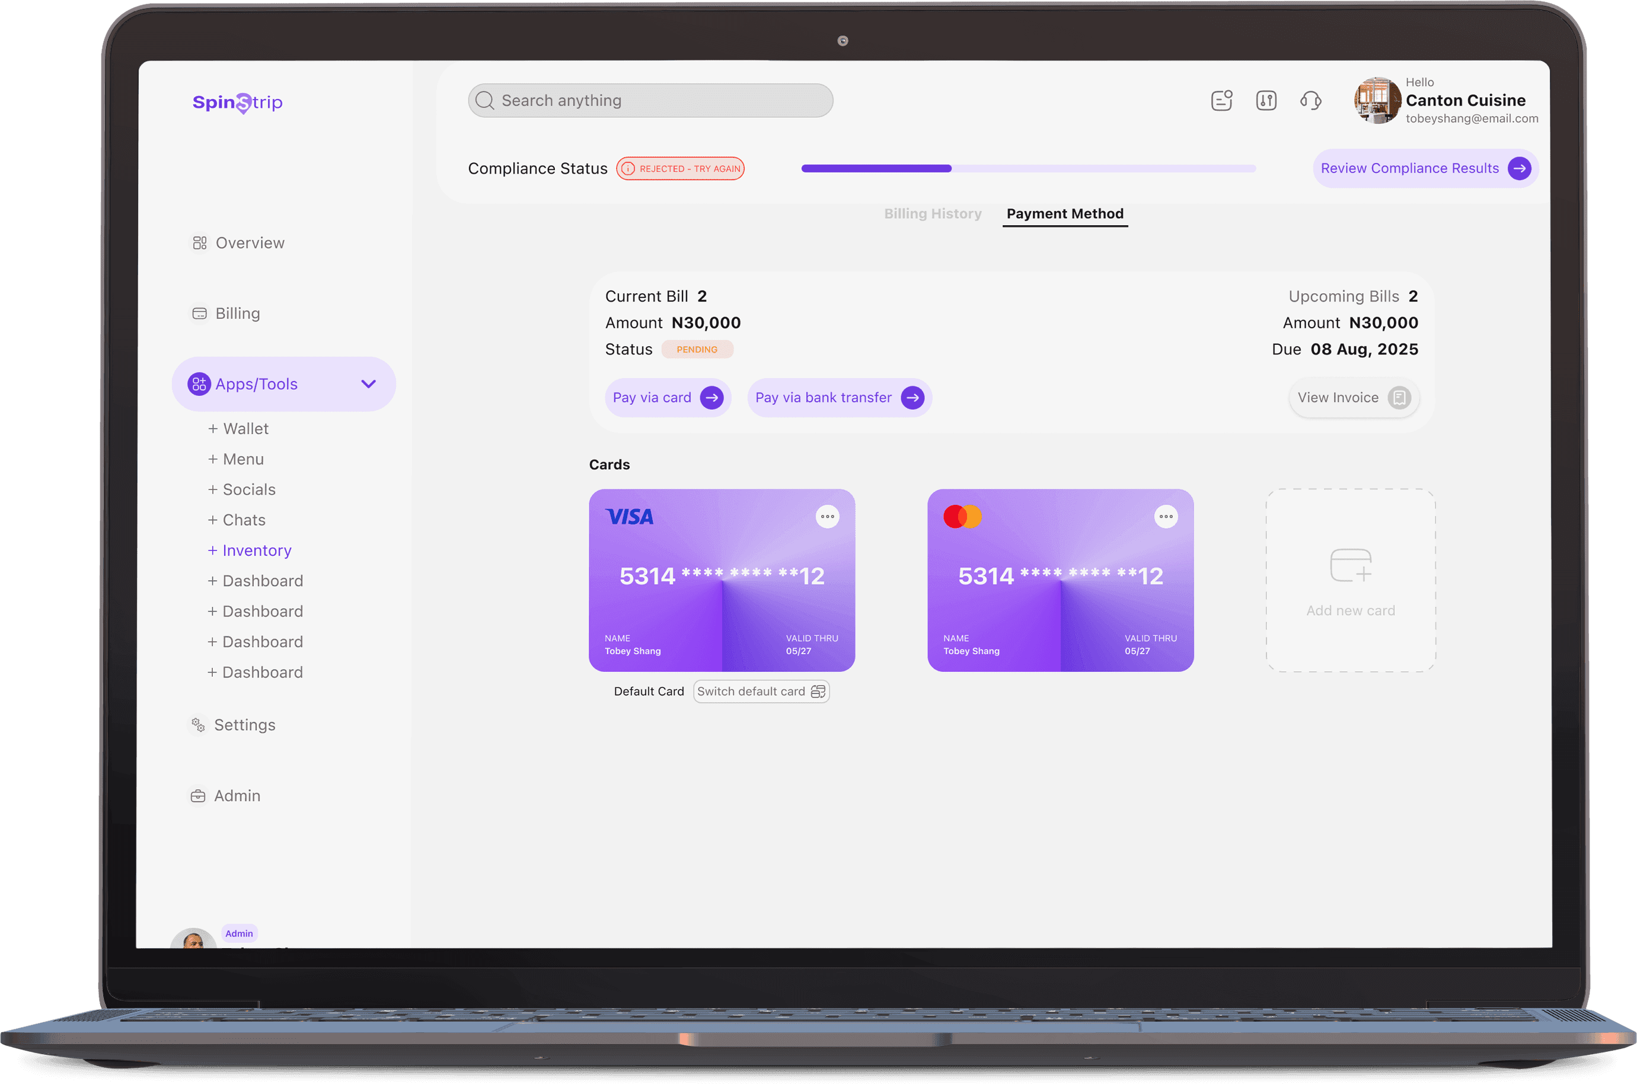Collapse the Apps/Tools section chevron
This screenshot has width=1637, height=1085.
click(368, 383)
